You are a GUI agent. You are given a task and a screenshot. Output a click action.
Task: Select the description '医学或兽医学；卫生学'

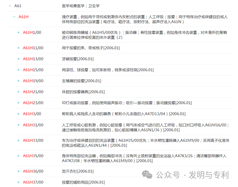coord(81,6)
